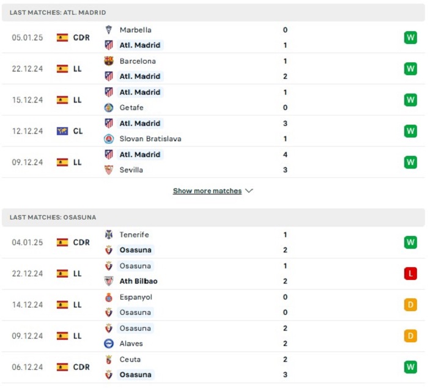Click the Alaves club crest icon
Viewport: 428px width, 390px height.
click(x=109, y=344)
